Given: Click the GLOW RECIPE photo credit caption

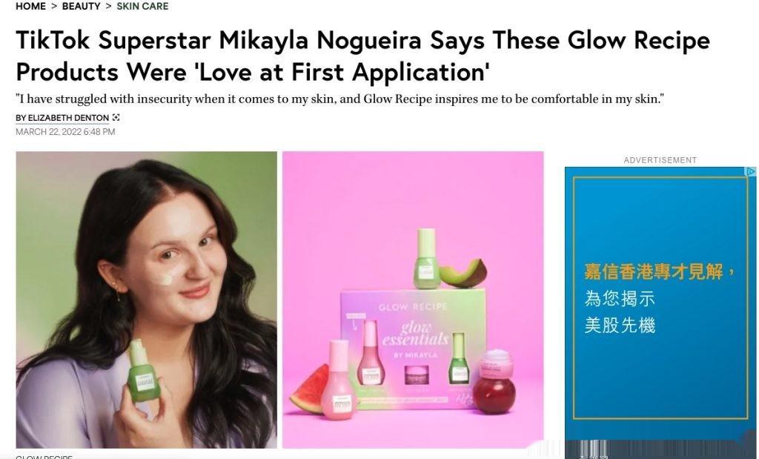Looking at the screenshot, I should pyautogui.click(x=44, y=457).
